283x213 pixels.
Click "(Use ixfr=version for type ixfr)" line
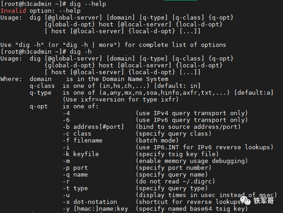point(121,100)
